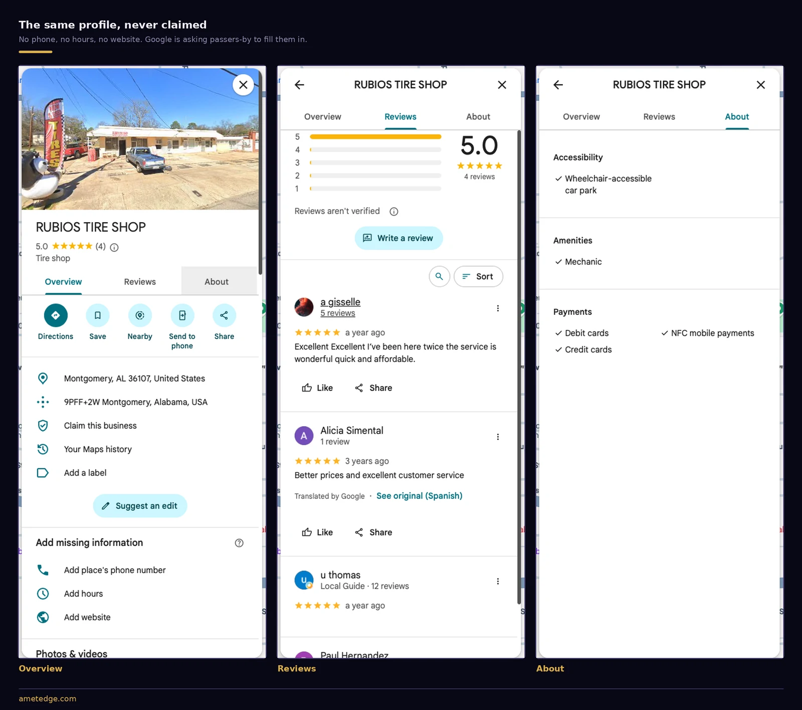802x710 pixels.
Task: Like Alicia Simental's review
Action: point(317,532)
